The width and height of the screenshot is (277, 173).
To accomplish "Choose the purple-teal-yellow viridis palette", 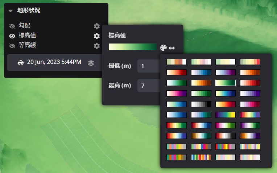I will pos(226,115).
